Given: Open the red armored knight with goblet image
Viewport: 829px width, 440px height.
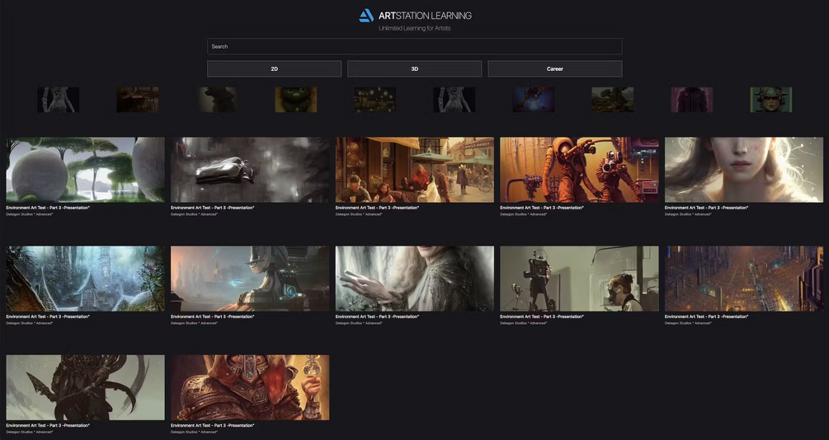Looking at the screenshot, I should (250, 387).
